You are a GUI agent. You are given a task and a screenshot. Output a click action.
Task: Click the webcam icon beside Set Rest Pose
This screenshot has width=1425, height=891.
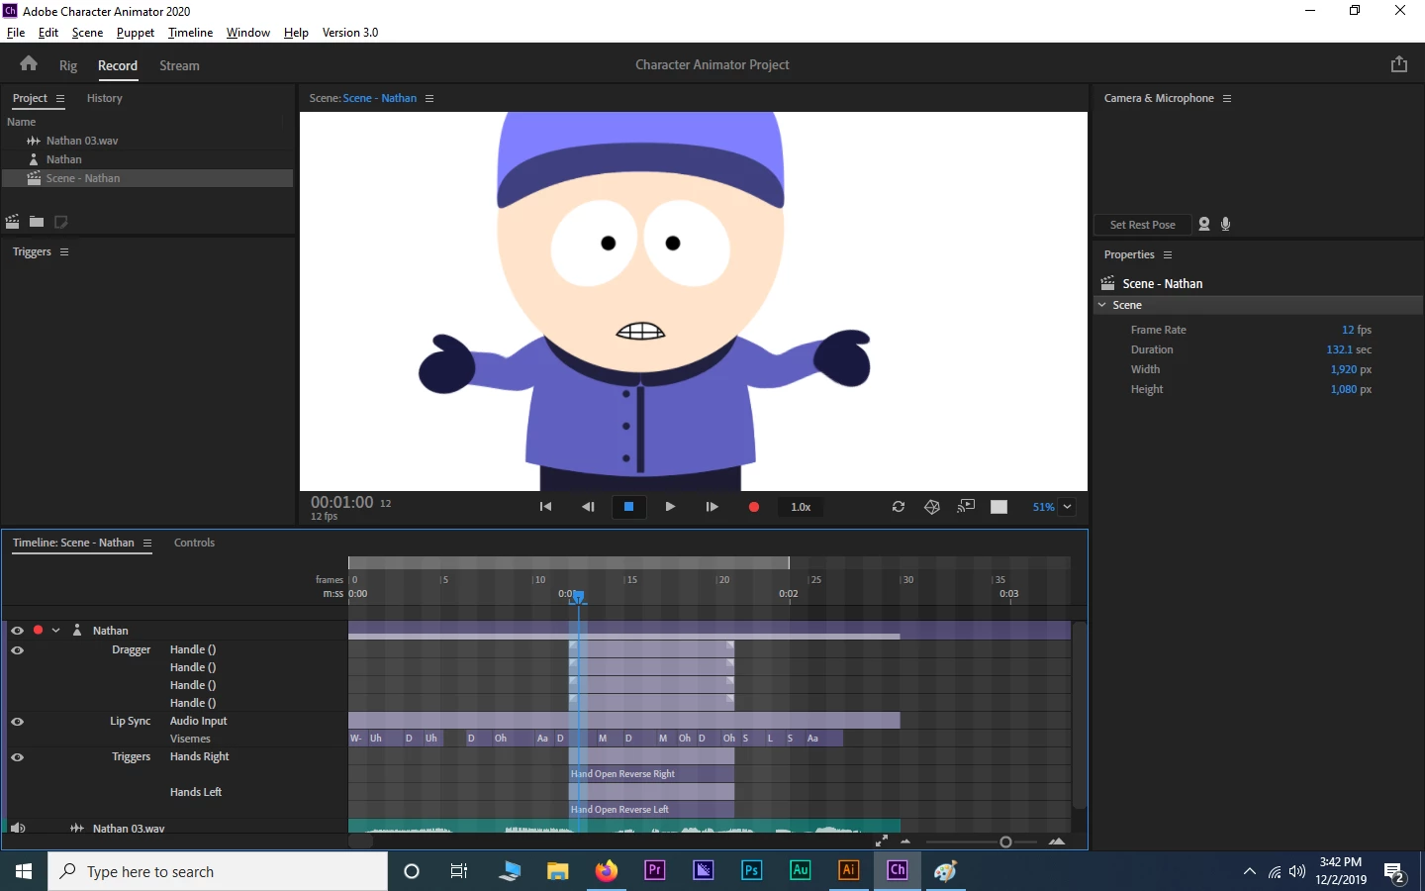1204,225
